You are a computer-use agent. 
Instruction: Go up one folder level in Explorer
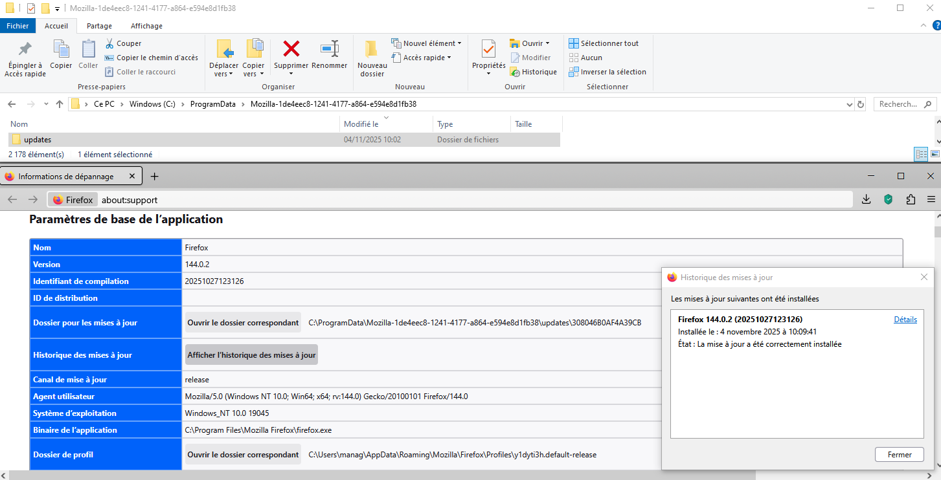60,104
